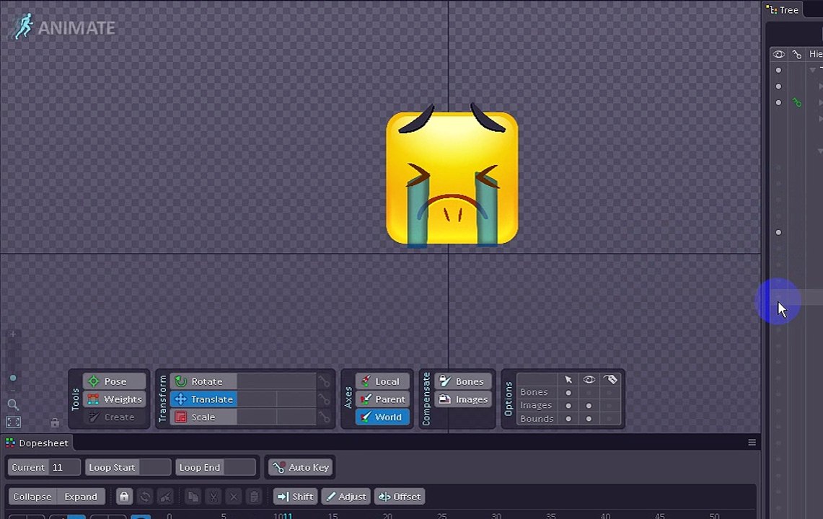Jump to frame 30 on timeline

pos(496,516)
